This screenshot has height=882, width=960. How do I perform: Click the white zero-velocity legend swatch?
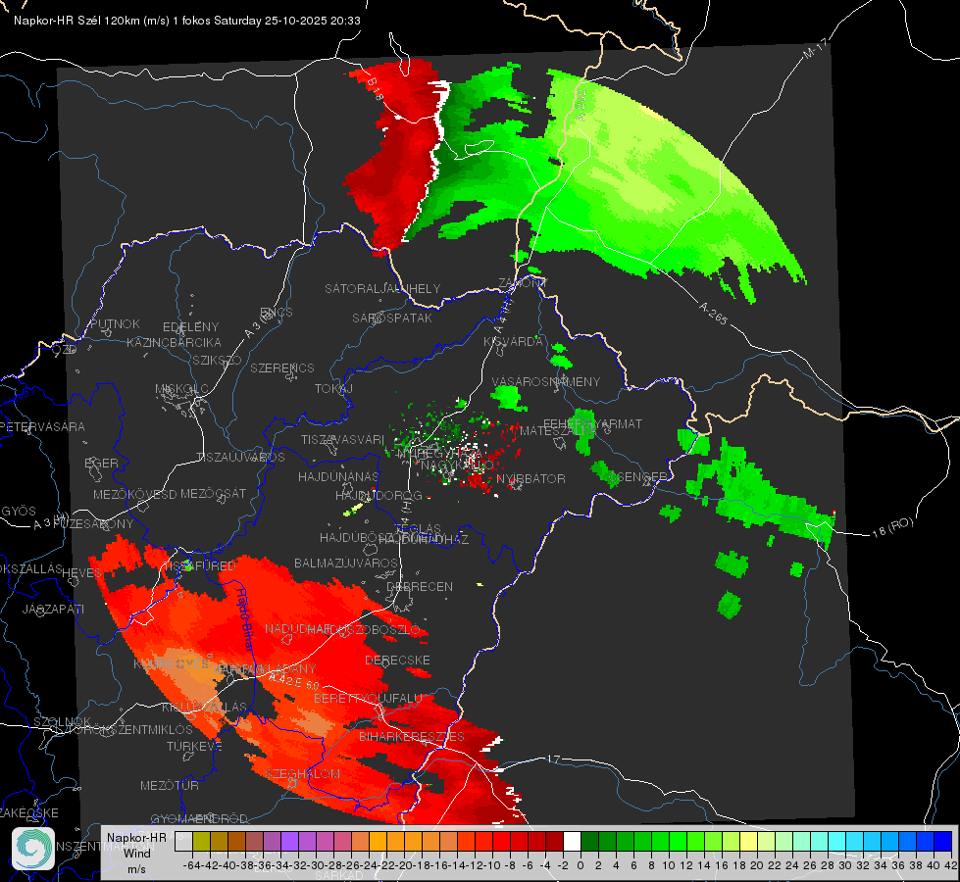pyautogui.click(x=572, y=841)
